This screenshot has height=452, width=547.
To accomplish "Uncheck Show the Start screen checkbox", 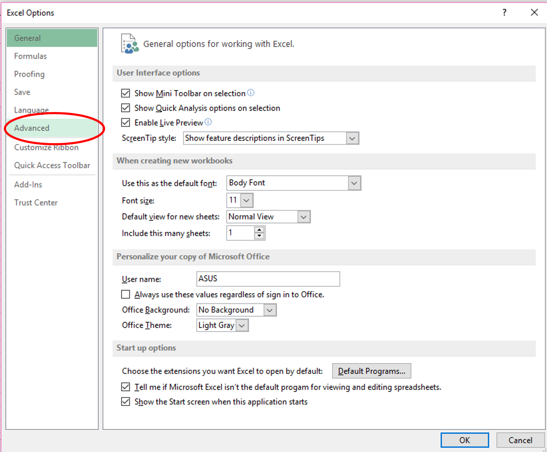I will 126,402.
